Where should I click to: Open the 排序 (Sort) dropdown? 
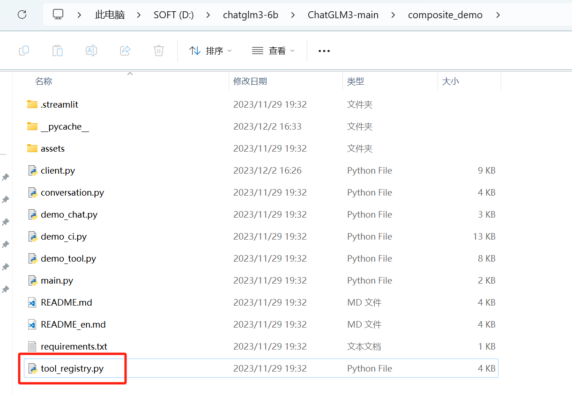(x=211, y=51)
